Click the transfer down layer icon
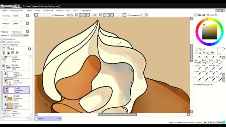Screen dimensions: 226x127 click(4, 53)
